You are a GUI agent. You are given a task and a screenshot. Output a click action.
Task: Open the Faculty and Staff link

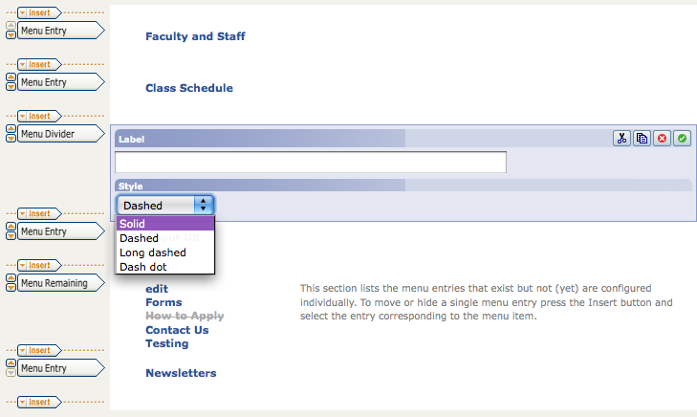point(195,36)
